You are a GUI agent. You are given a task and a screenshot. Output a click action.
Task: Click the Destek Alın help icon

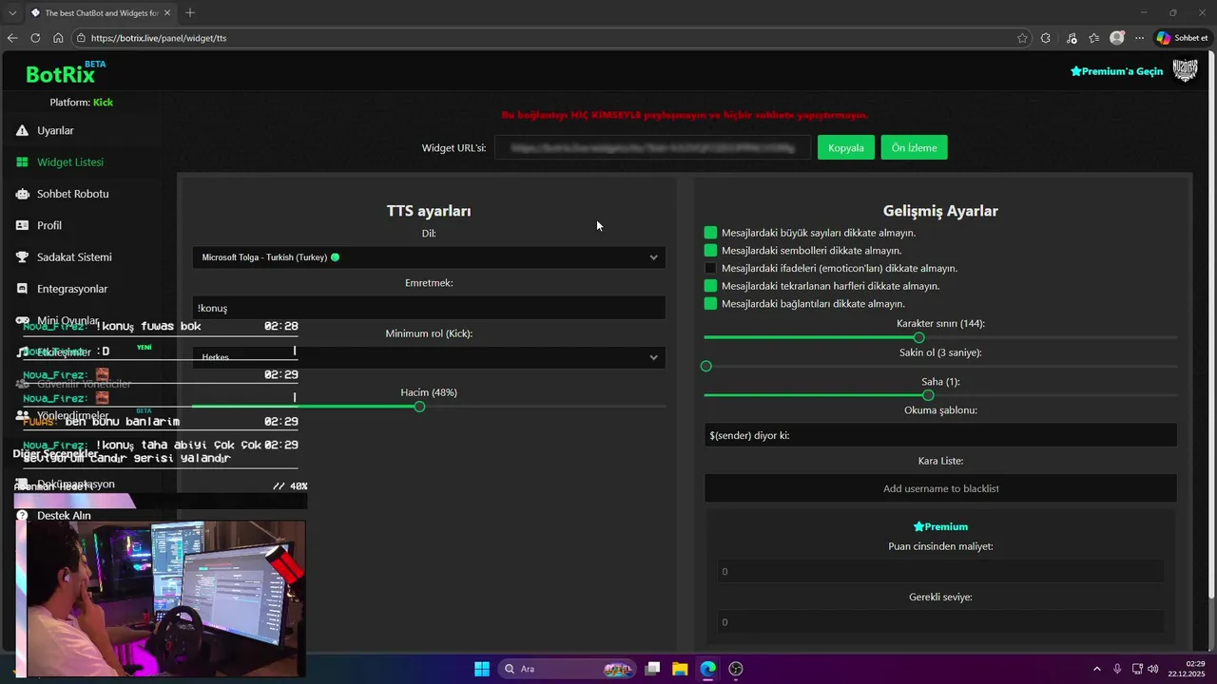(22, 516)
